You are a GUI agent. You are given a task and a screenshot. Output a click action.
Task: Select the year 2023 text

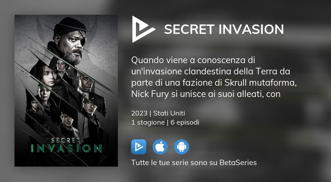pos(139,113)
